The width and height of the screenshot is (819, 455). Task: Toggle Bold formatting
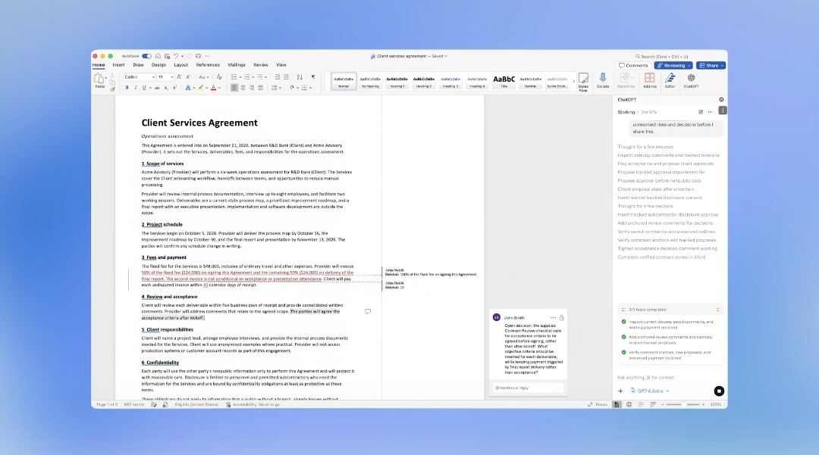pyautogui.click(x=127, y=88)
